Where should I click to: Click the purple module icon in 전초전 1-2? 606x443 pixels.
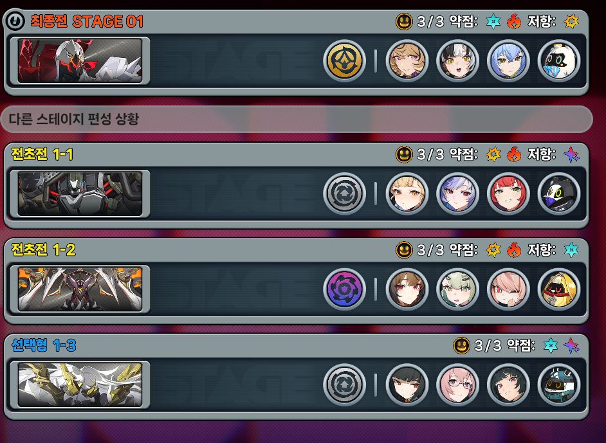coord(344,289)
